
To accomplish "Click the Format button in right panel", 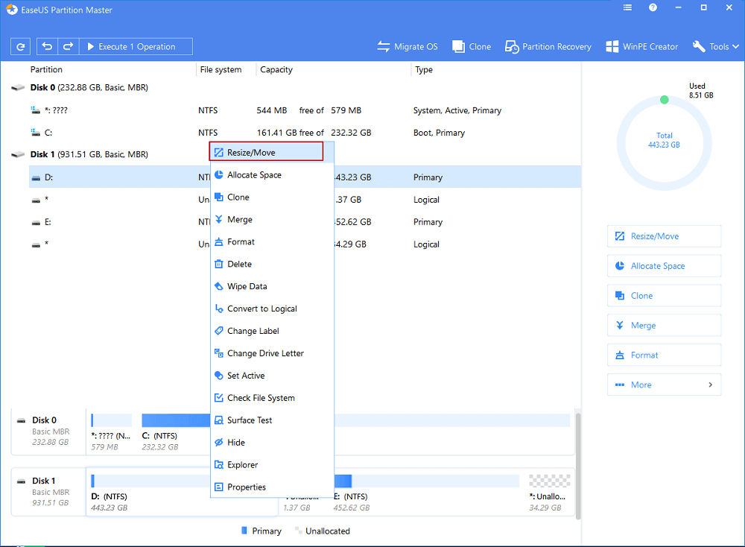I will [x=664, y=355].
